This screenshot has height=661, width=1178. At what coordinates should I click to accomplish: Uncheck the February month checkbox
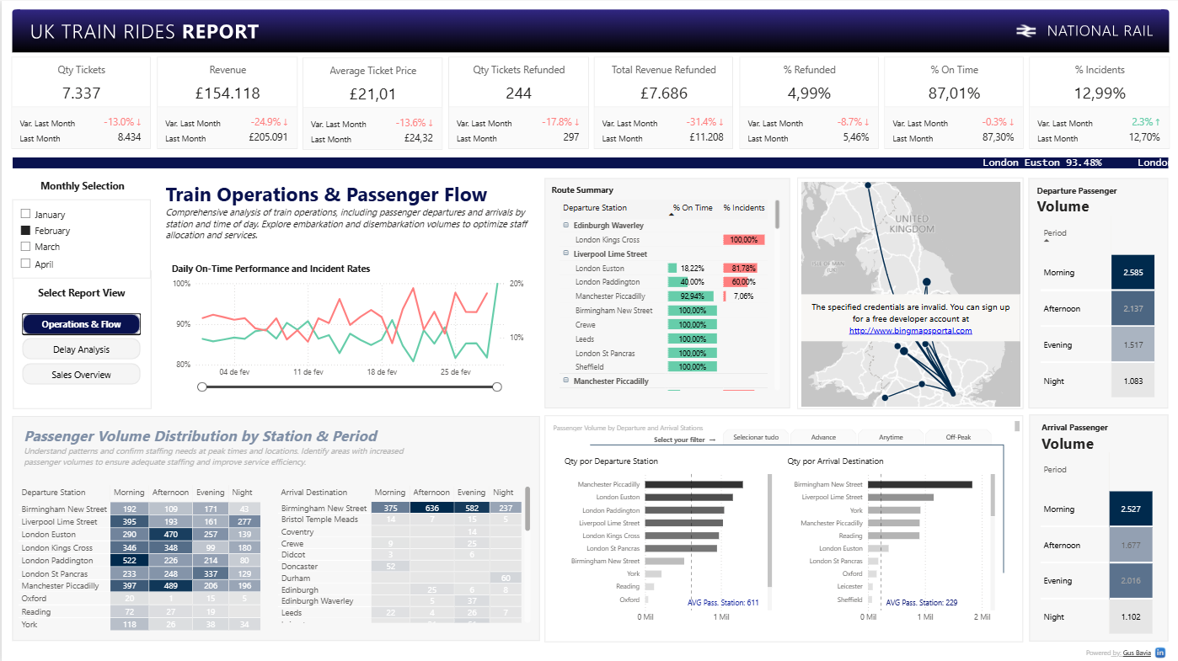[x=25, y=230]
